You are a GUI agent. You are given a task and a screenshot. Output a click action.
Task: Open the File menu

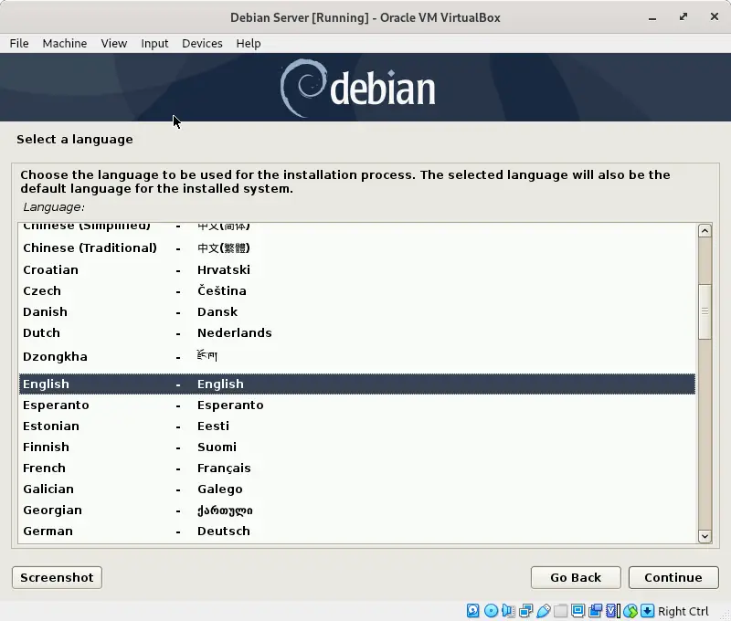[19, 43]
